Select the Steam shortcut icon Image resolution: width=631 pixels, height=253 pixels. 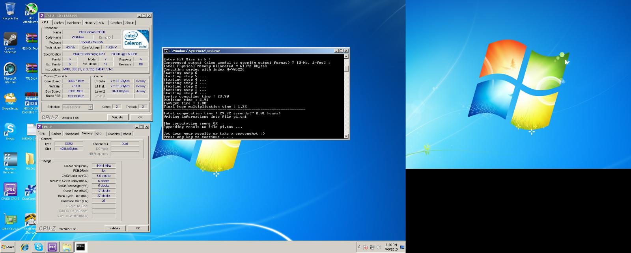10,43
